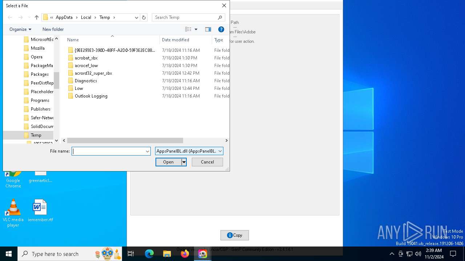Open the address bar history dropdown

(x=136, y=17)
